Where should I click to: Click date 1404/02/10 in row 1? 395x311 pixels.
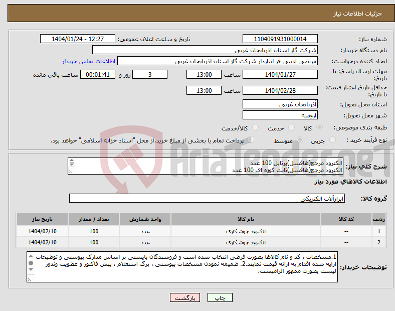[x=42, y=231]
